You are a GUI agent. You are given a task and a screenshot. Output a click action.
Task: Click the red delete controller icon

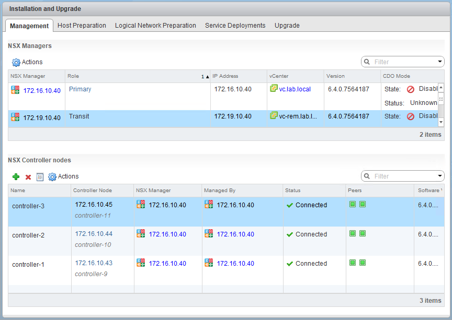28,177
